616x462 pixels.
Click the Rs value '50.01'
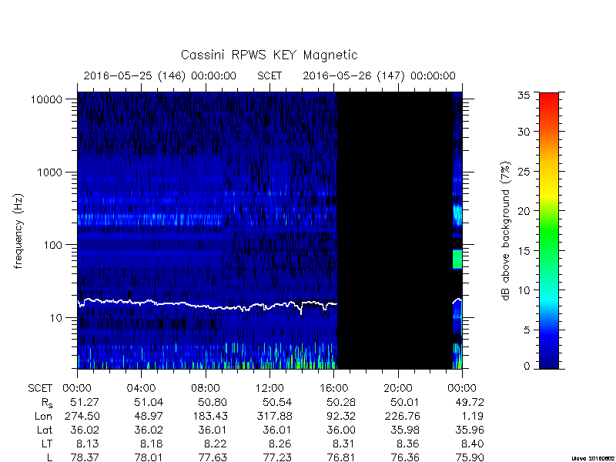405,402
